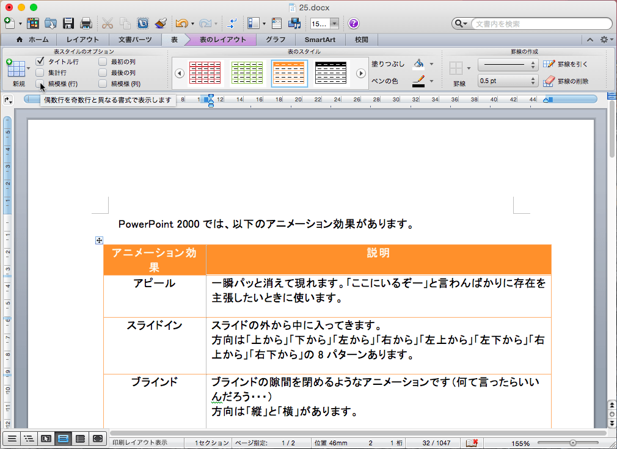Open the SmartArt ribbon tab

coord(319,40)
